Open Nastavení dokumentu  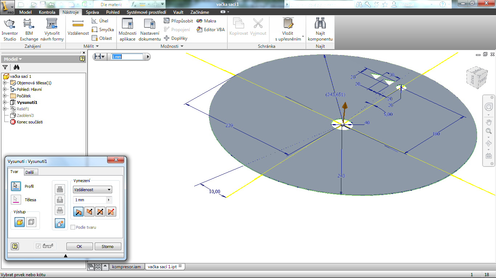pos(150,30)
